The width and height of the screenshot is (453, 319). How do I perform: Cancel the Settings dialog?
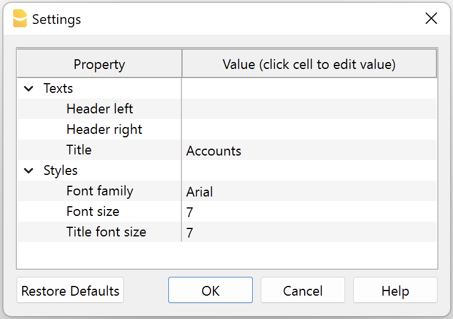302,291
